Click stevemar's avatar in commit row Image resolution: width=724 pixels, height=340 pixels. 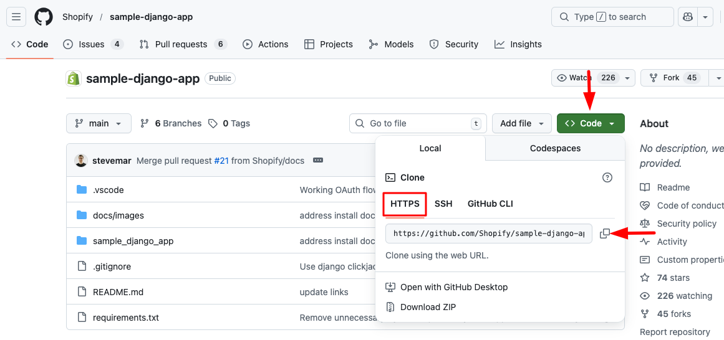[x=81, y=161]
